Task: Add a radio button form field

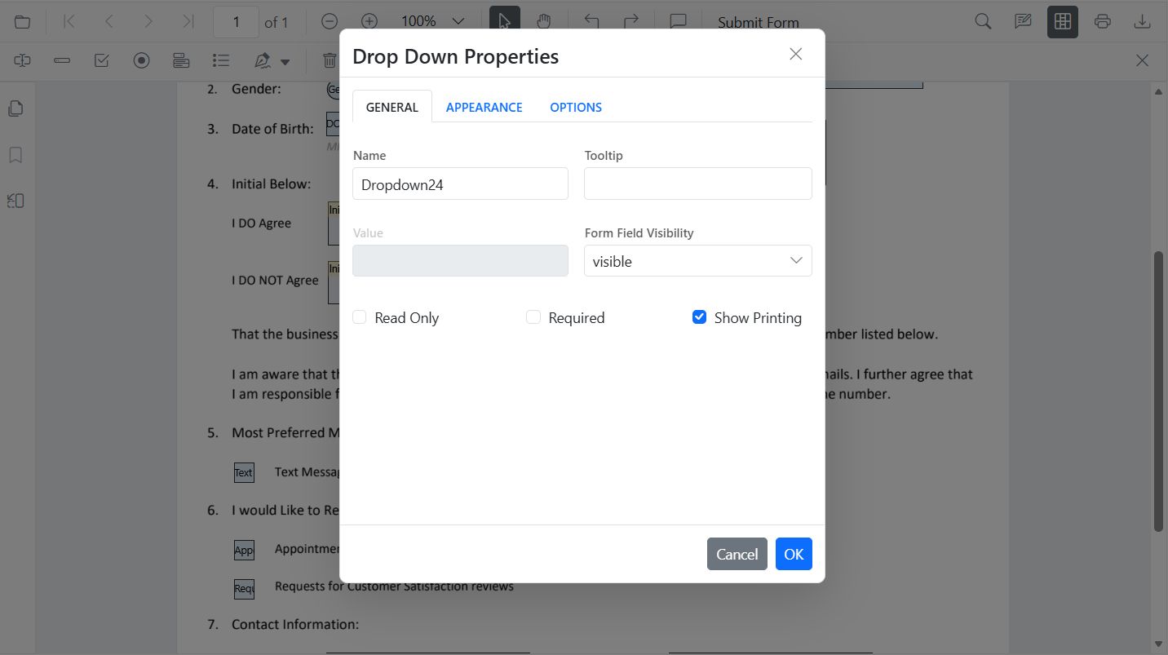Action: pos(142,60)
